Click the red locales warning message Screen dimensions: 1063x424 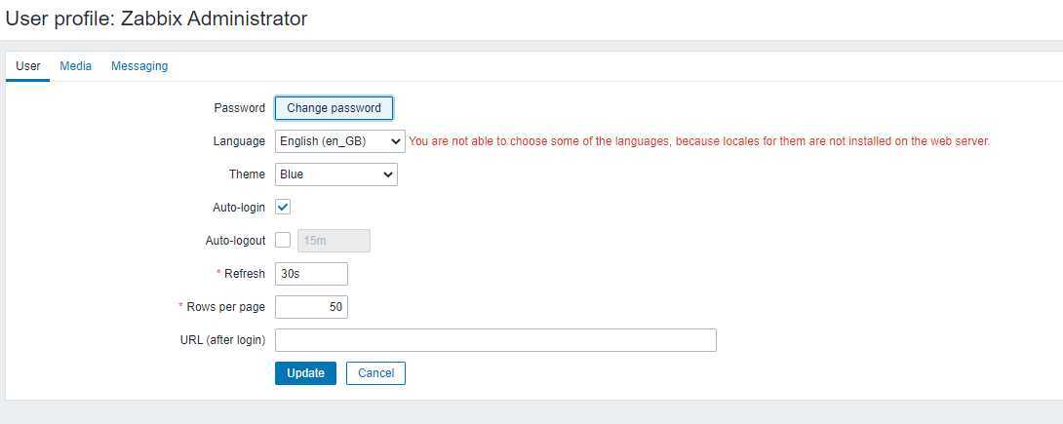point(699,141)
